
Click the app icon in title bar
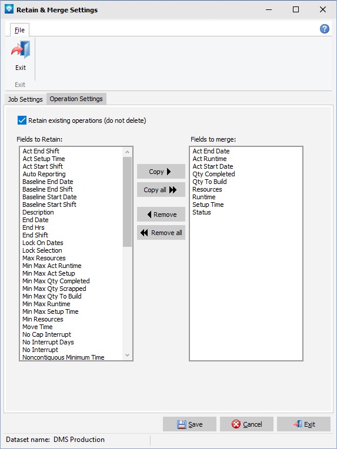[x=9, y=9]
